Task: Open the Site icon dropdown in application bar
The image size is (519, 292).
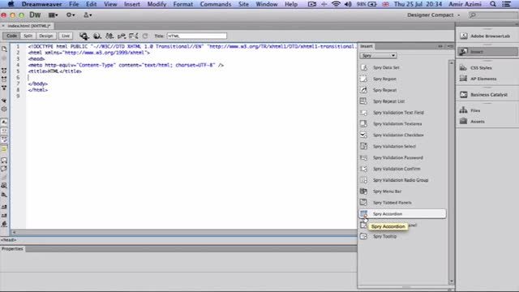Action: tap(88, 15)
